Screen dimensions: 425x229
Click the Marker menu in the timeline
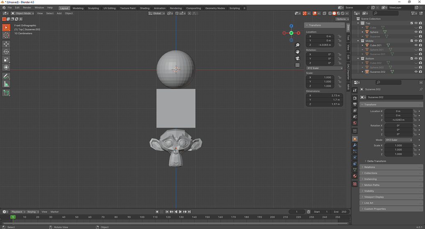click(55, 212)
